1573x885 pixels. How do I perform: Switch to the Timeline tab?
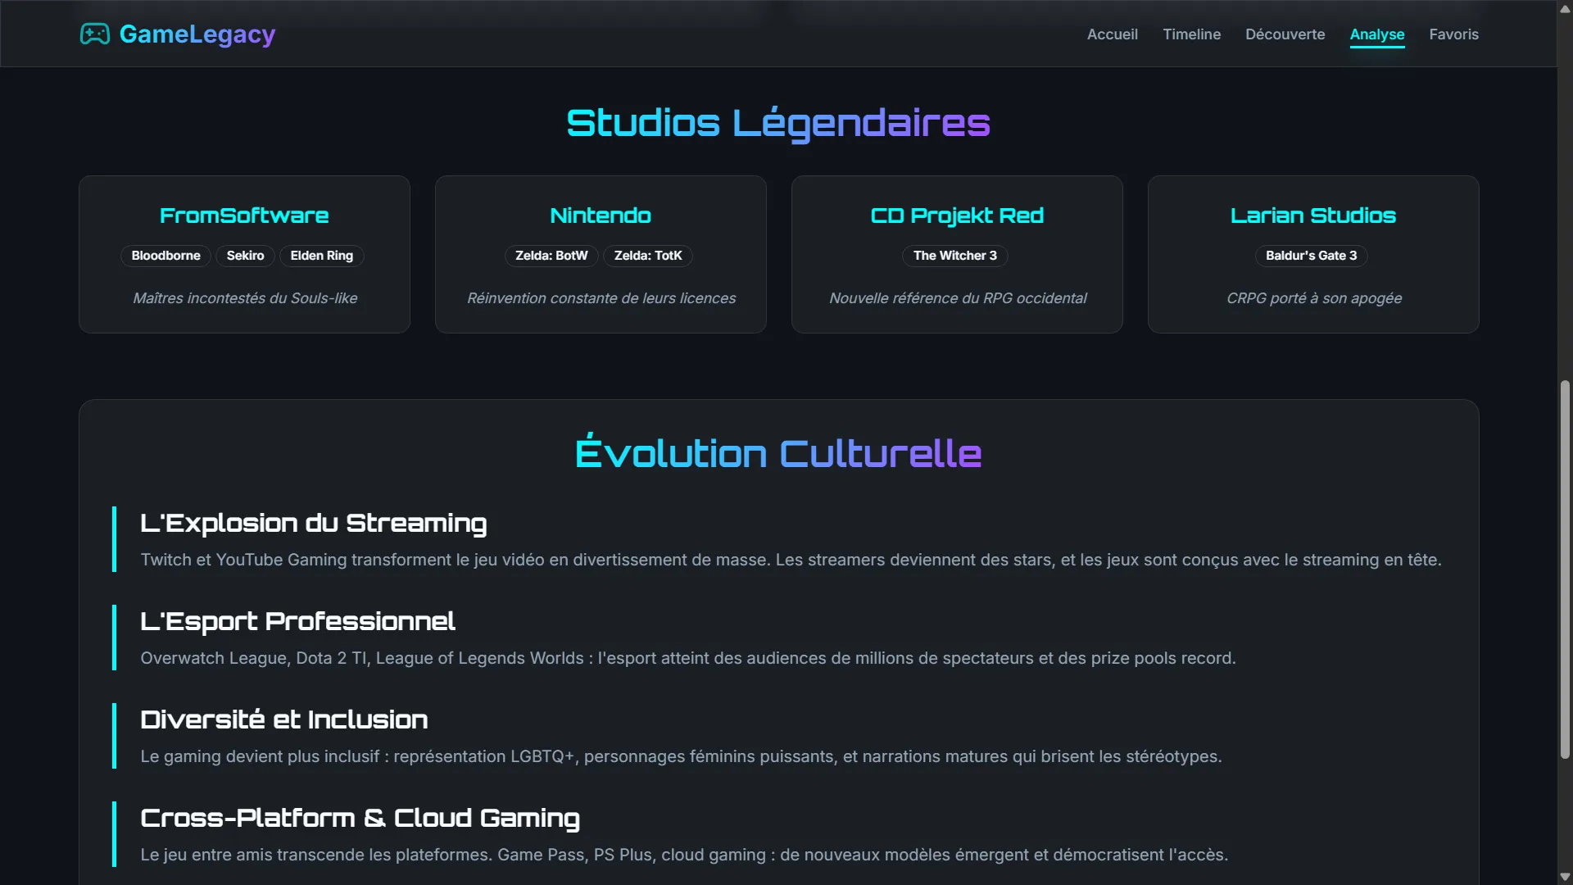coord(1192,34)
